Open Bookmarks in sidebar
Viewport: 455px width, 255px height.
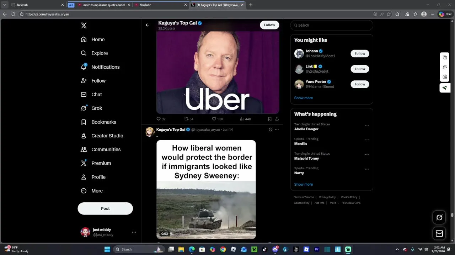click(x=98, y=122)
